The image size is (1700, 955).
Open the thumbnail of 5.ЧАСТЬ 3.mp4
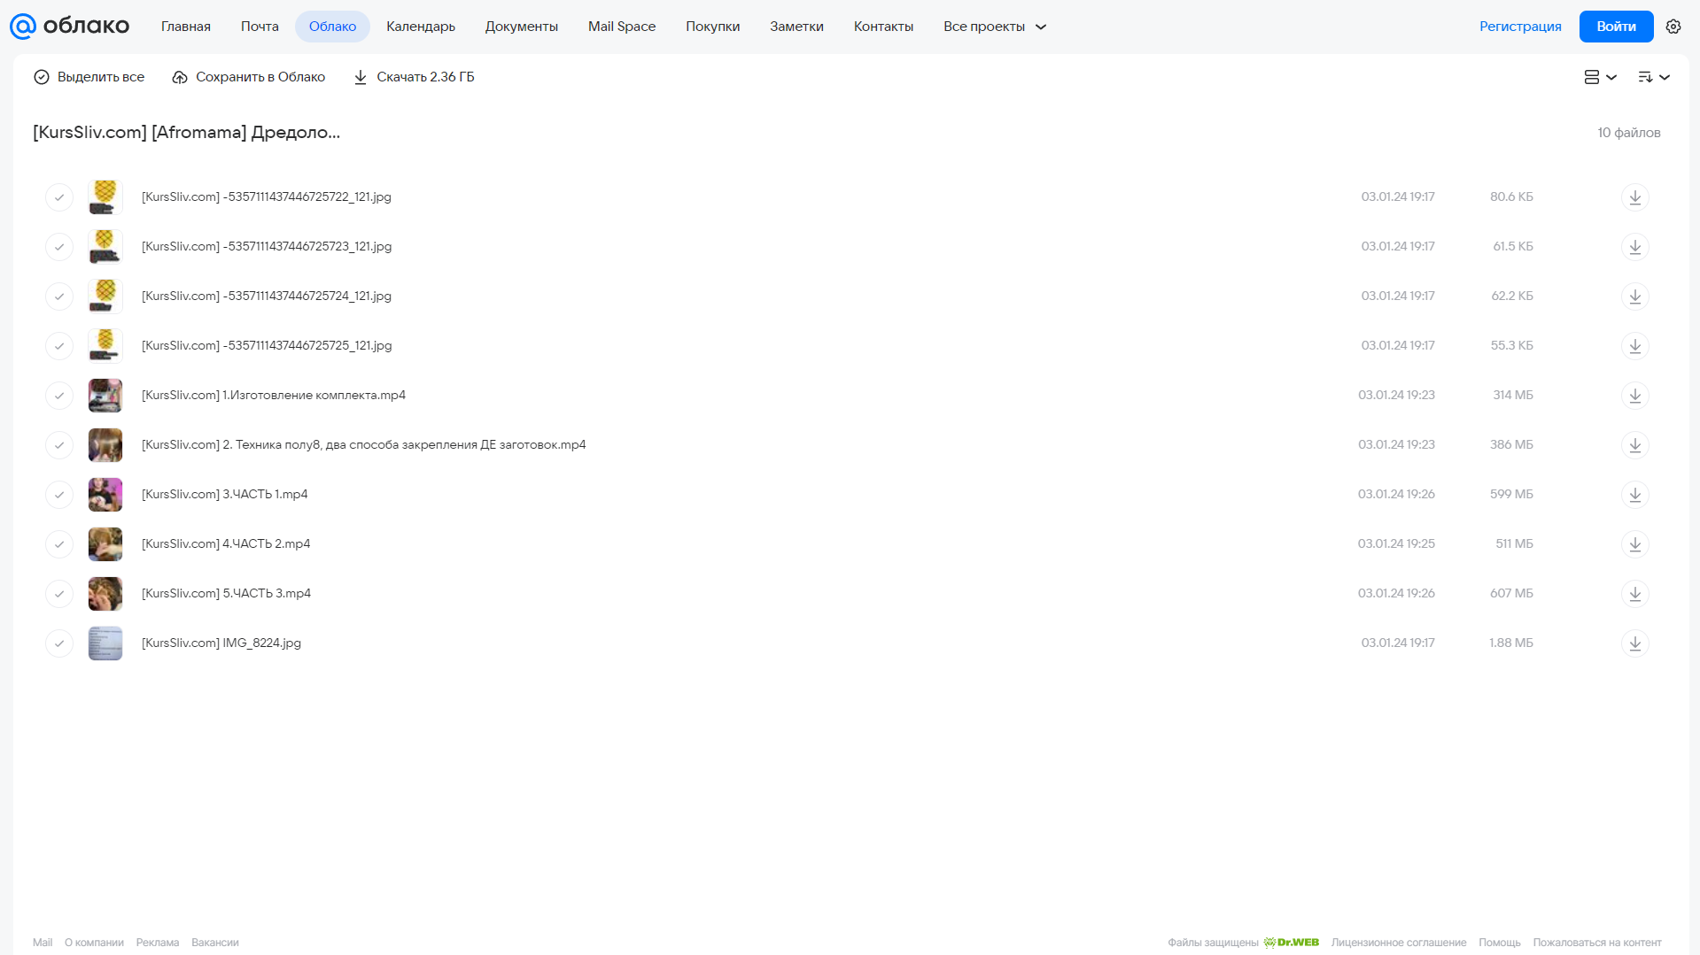point(105,594)
